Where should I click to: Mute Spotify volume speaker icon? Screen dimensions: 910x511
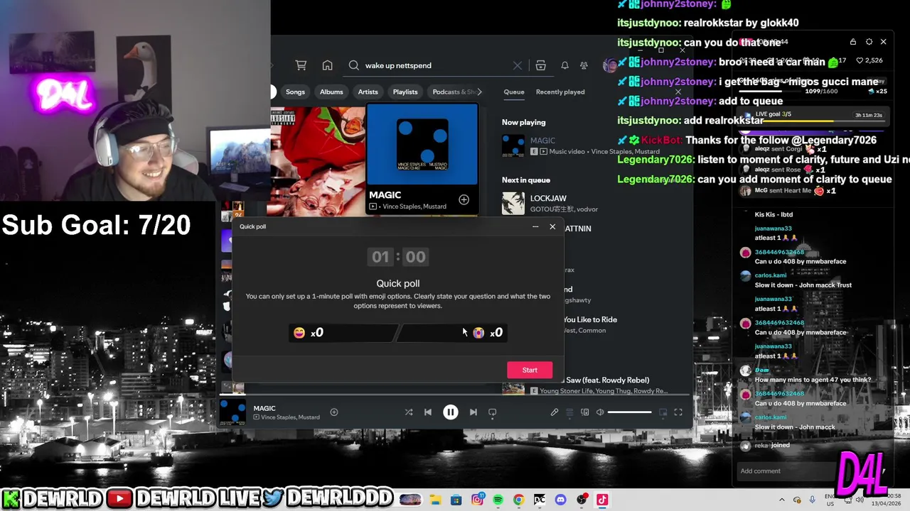(600, 412)
